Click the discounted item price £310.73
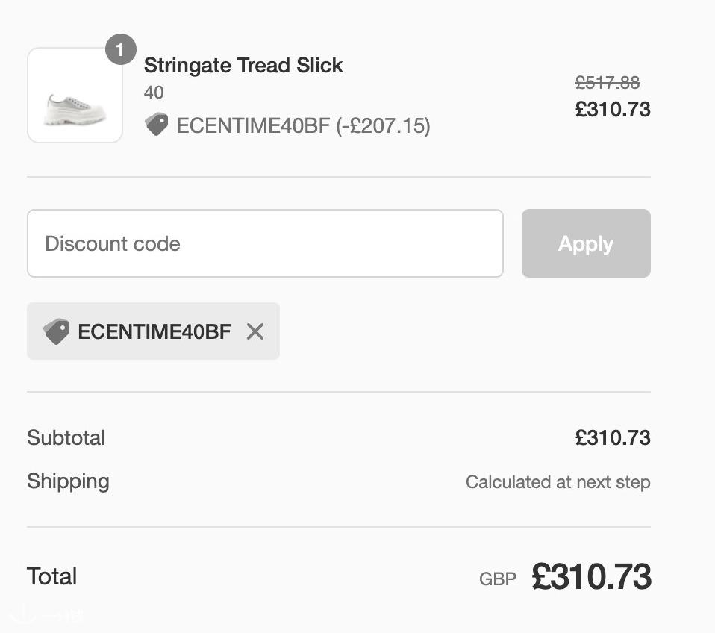The width and height of the screenshot is (715, 633). (x=613, y=110)
